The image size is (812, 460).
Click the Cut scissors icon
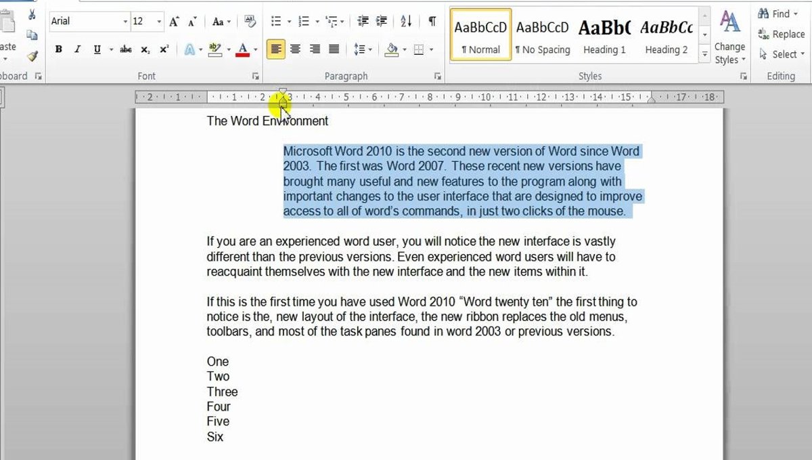32,15
